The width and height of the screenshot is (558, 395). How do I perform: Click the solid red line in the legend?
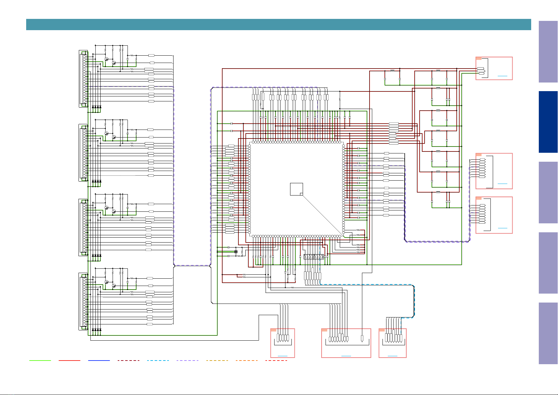tap(70, 361)
